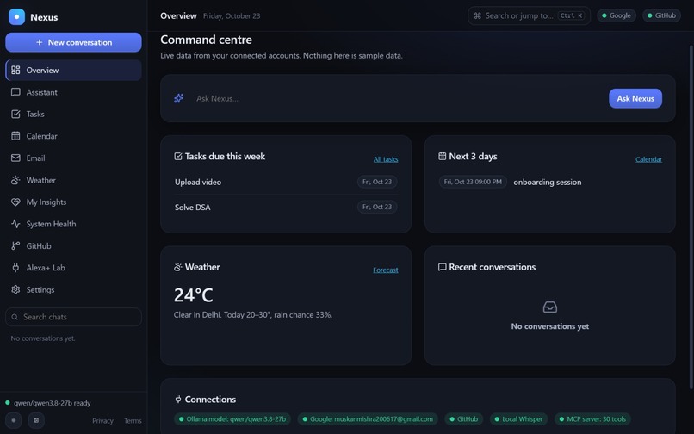694x434 pixels.
Task: Click the Tasks checkbox icon in sidebar
Action: click(15, 115)
